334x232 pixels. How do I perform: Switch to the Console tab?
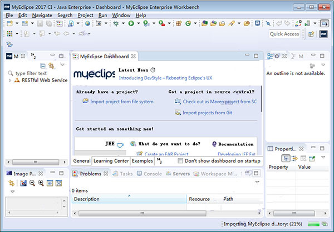point(149,174)
